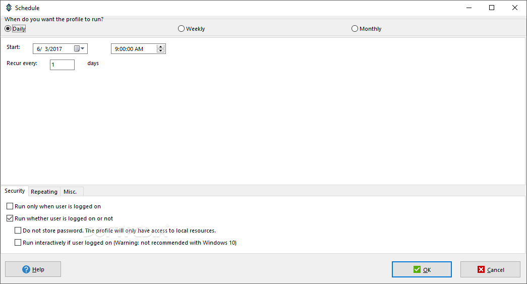527x284 pixels.
Task: Expand the start date dropdown arrow
Action: pos(83,49)
